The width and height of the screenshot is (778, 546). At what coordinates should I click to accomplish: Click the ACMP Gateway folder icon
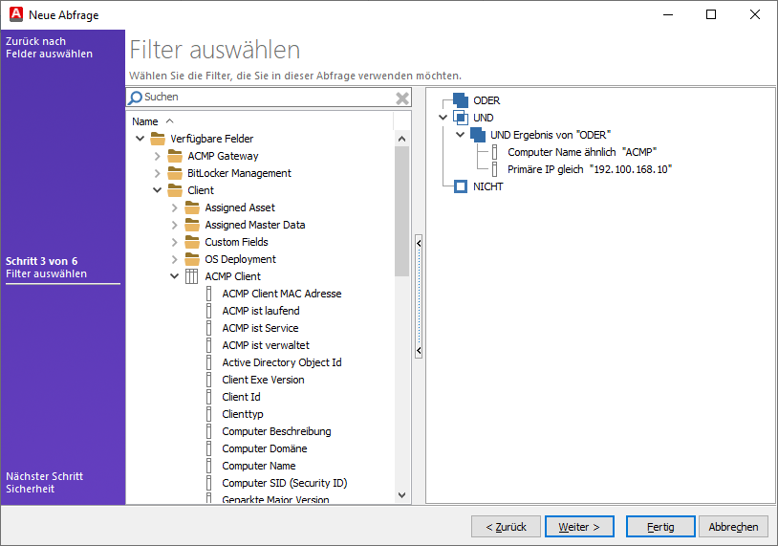[175, 156]
